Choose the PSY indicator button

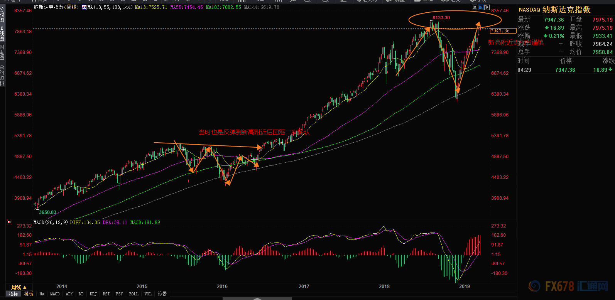click(120, 294)
